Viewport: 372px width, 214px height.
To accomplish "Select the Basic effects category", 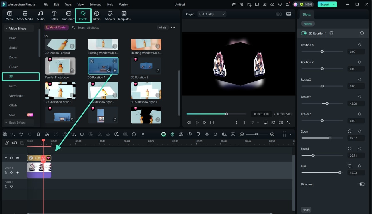I will point(13,38).
